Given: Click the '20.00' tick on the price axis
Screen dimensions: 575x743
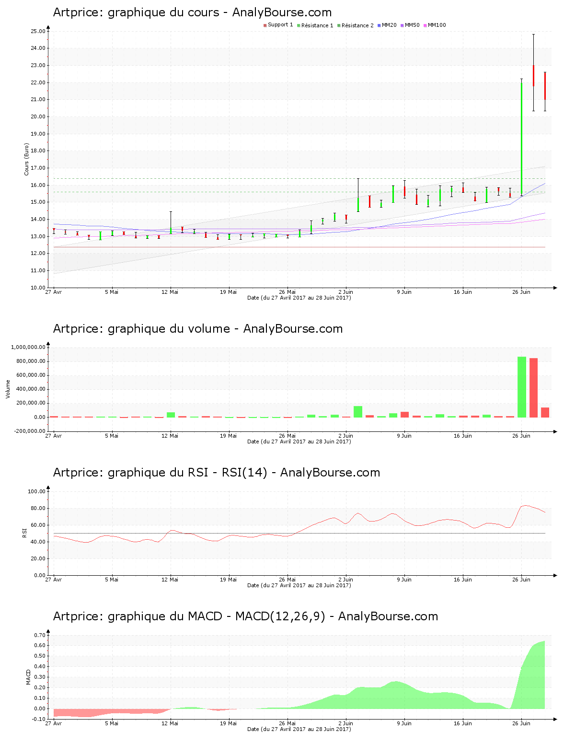Looking at the screenshot, I should pyautogui.click(x=38, y=116).
